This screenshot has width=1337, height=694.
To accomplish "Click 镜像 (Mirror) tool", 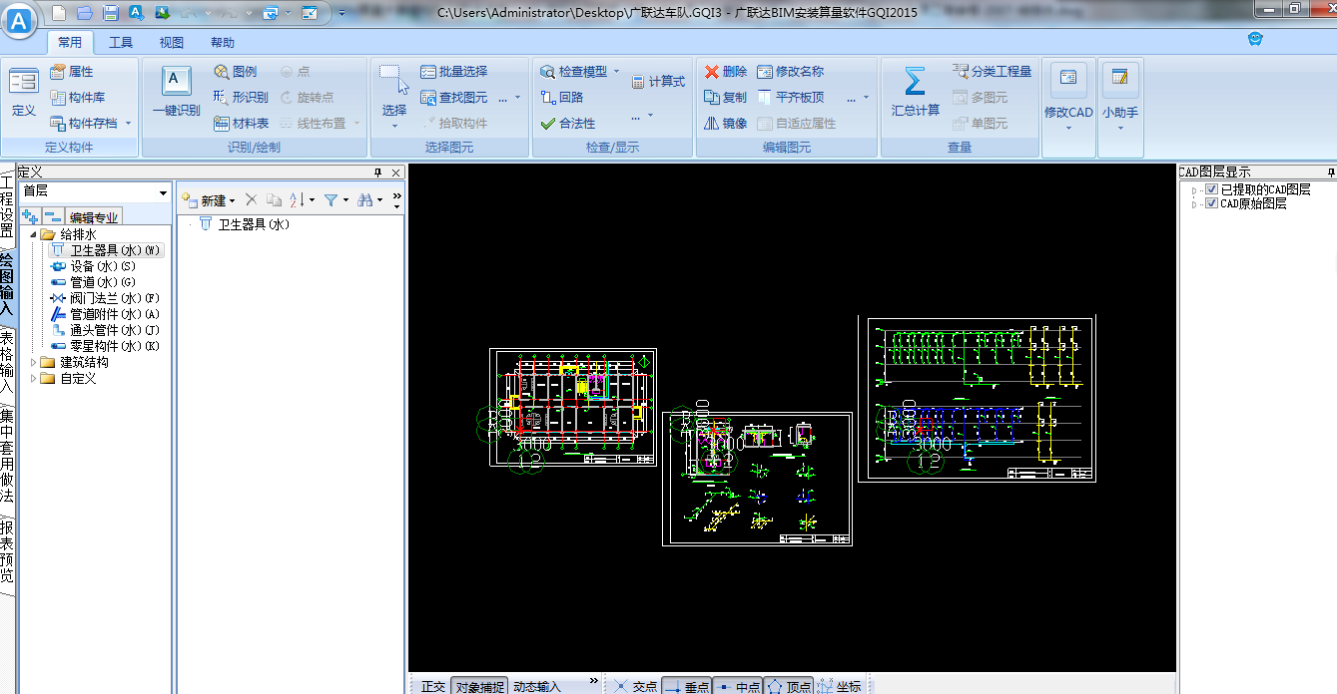I will tap(726, 124).
